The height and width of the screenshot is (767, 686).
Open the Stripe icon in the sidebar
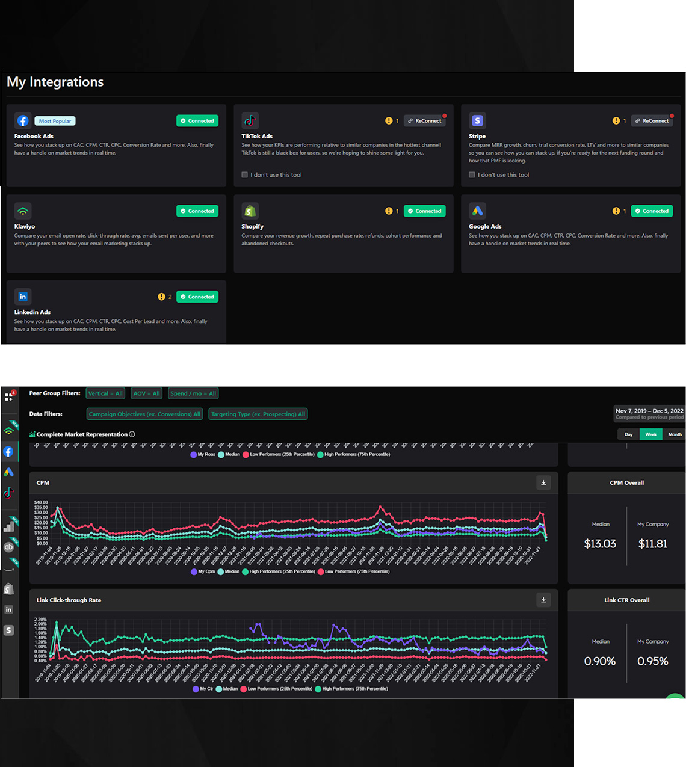point(8,630)
